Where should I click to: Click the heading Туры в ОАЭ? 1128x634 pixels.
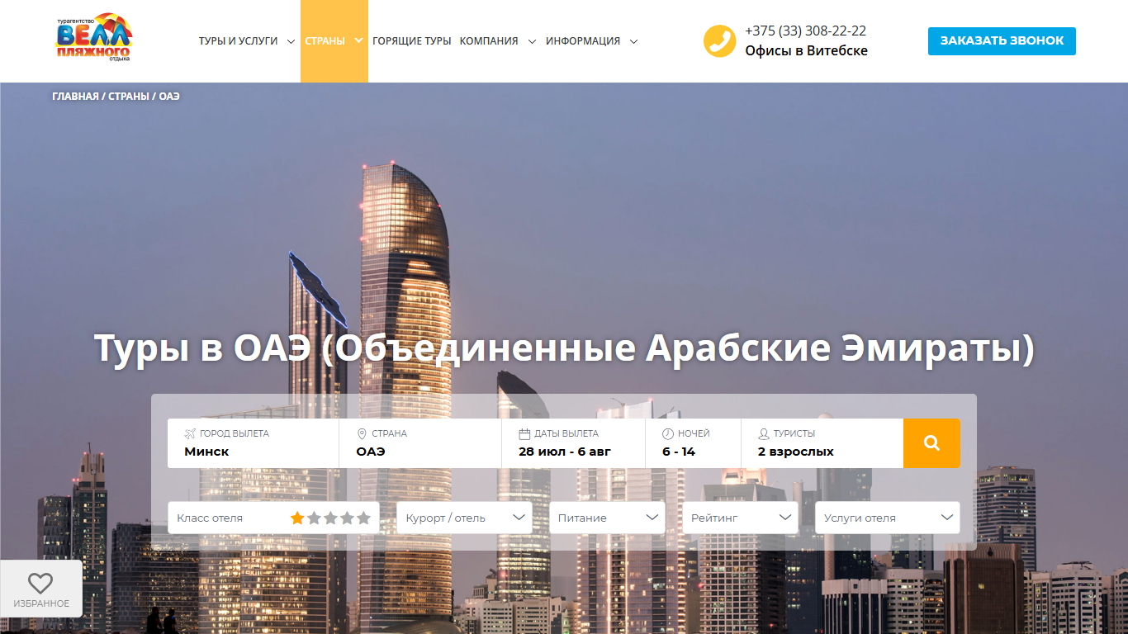pos(564,348)
